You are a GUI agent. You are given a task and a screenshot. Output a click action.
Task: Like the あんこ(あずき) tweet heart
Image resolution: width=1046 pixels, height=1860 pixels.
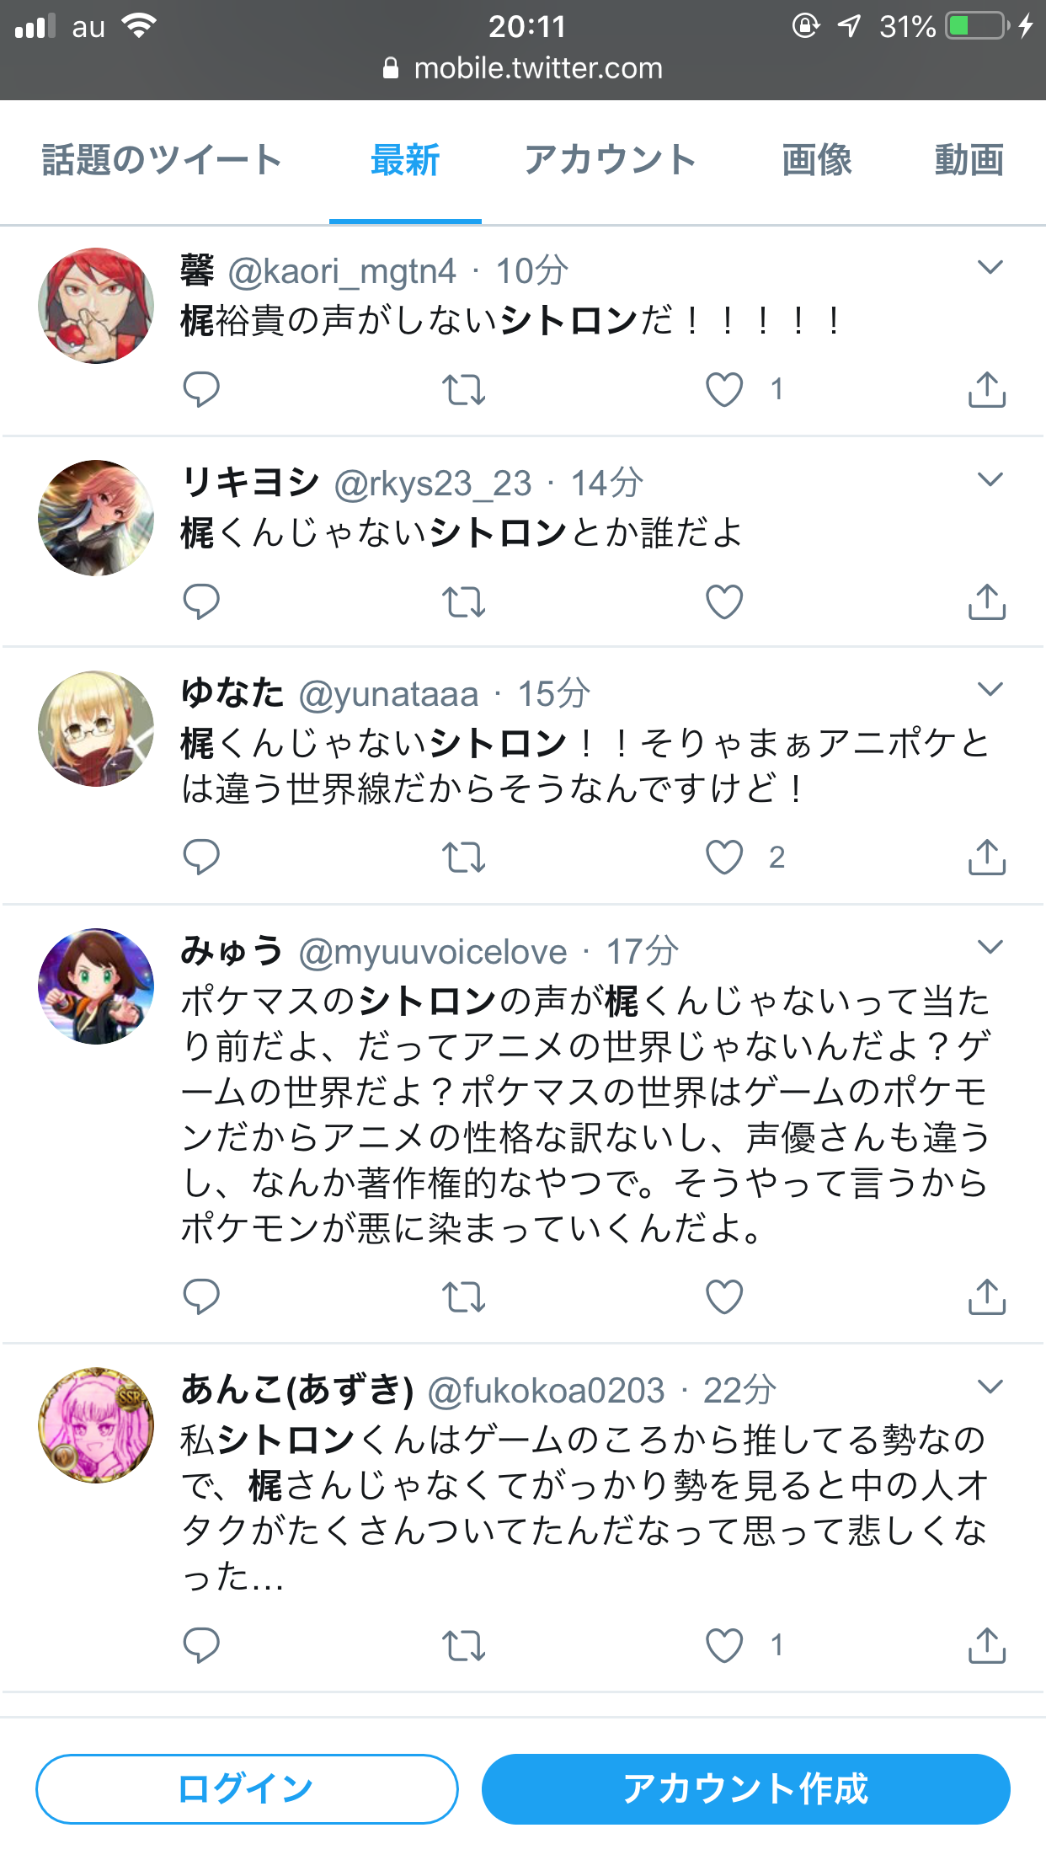[724, 1645]
